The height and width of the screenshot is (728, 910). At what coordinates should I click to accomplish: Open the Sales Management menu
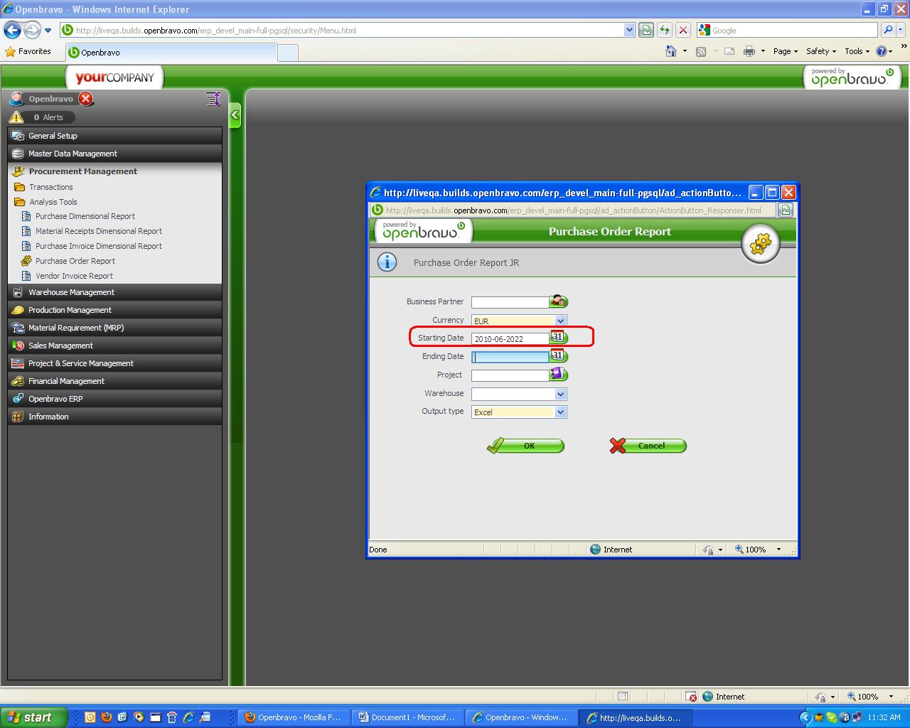pyautogui.click(x=115, y=346)
